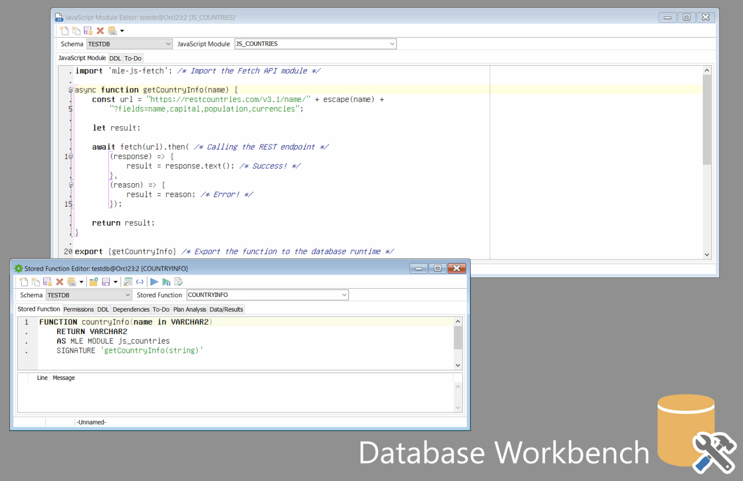Duplicate the current module
743x481 pixels.
(x=76, y=30)
